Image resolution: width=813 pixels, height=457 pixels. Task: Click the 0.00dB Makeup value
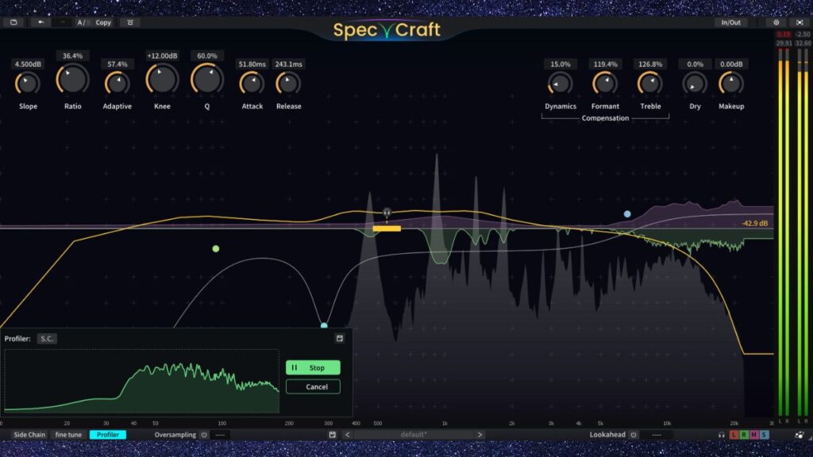[731, 64]
